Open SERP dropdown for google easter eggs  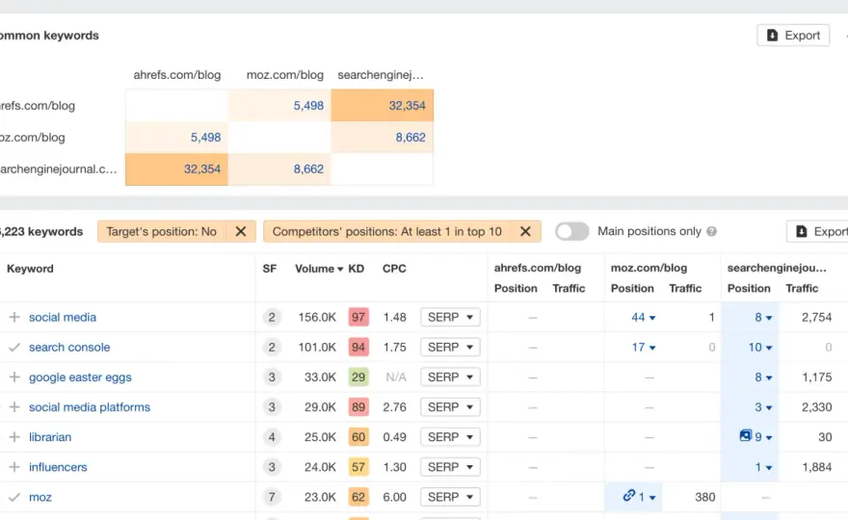click(450, 377)
